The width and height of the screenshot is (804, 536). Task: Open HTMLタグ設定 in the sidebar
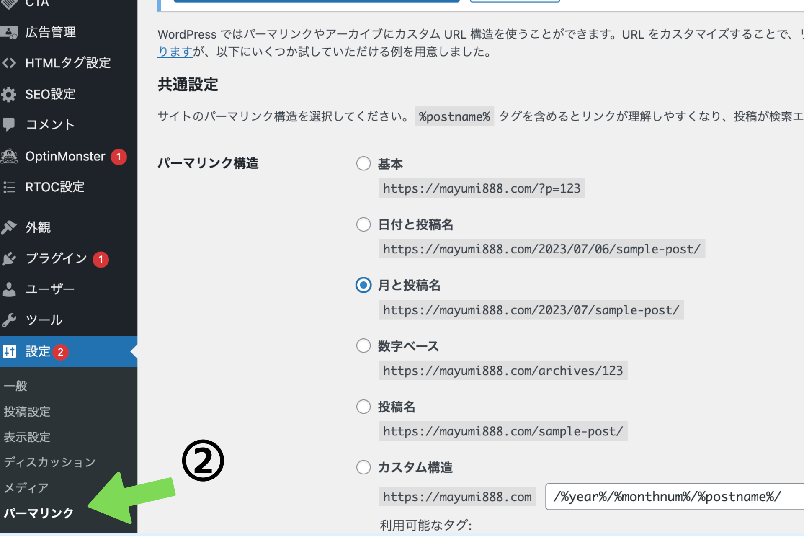tap(69, 63)
